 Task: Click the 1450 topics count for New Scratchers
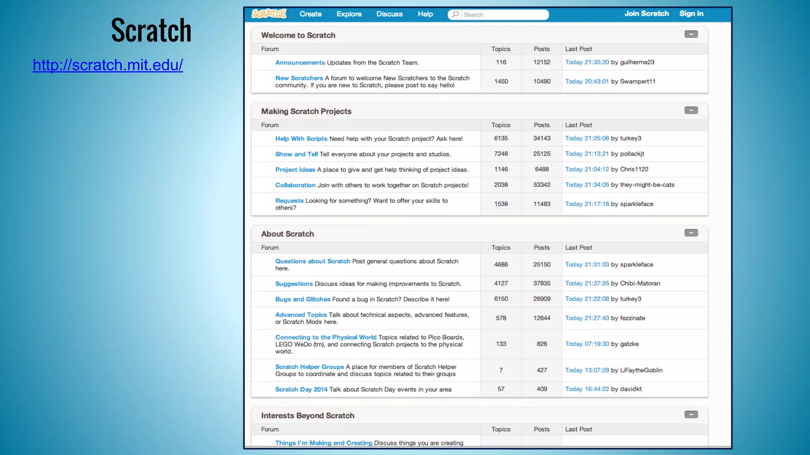501,81
